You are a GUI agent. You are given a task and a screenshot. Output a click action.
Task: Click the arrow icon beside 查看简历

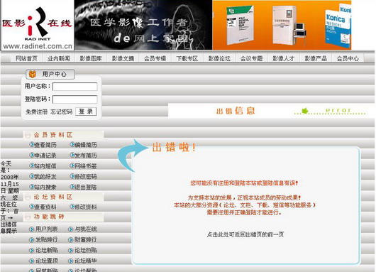coord(32,145)
